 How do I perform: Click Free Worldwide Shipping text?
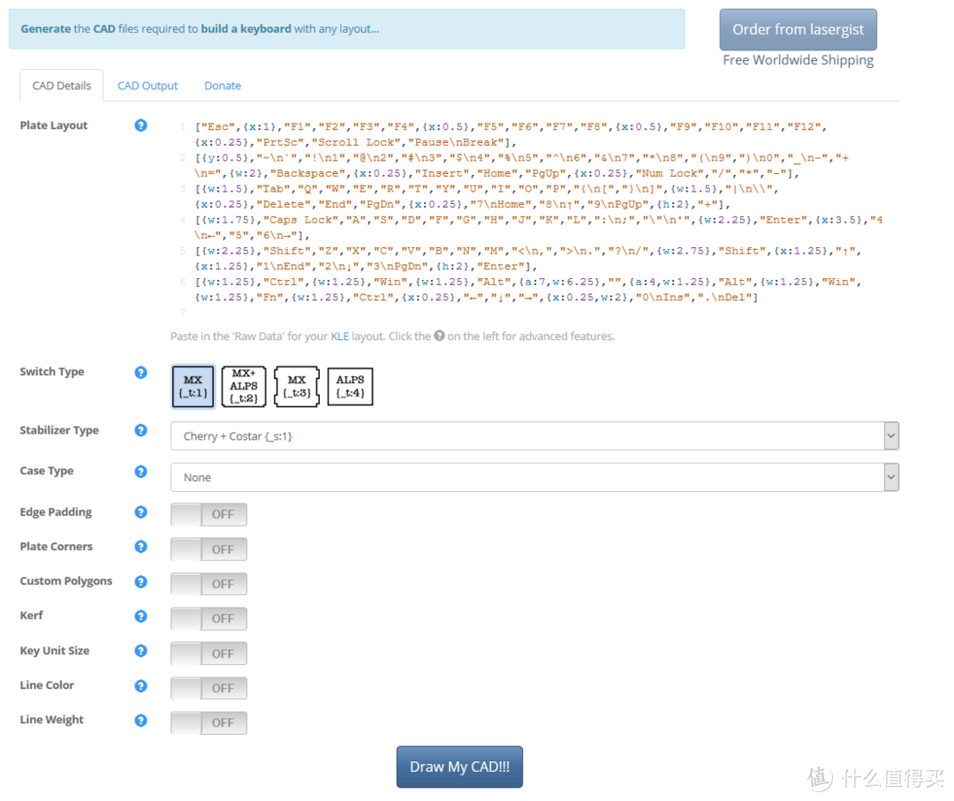click(799, 60)
